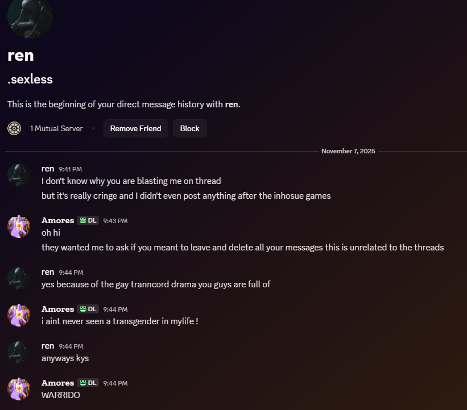467x410 pixels.
Task: Click Amores' avatar on 9:43 PM message
Action: (19, 227)
